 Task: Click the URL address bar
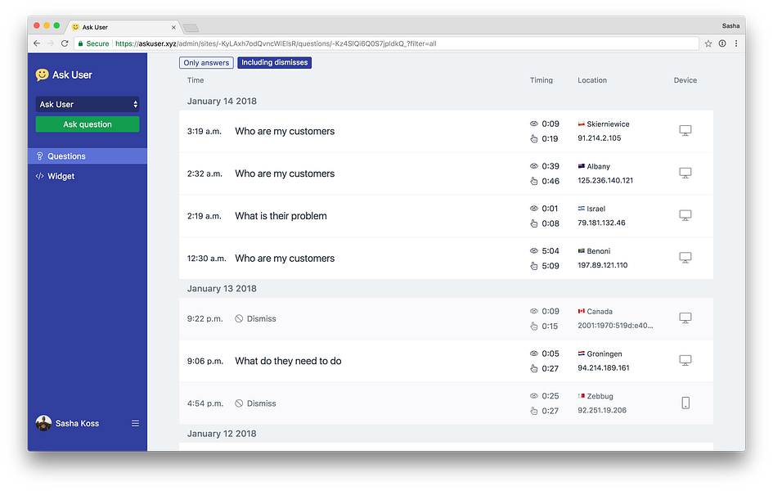386,43
